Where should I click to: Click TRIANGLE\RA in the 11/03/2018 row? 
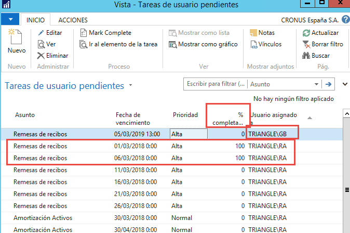(267, 170)
